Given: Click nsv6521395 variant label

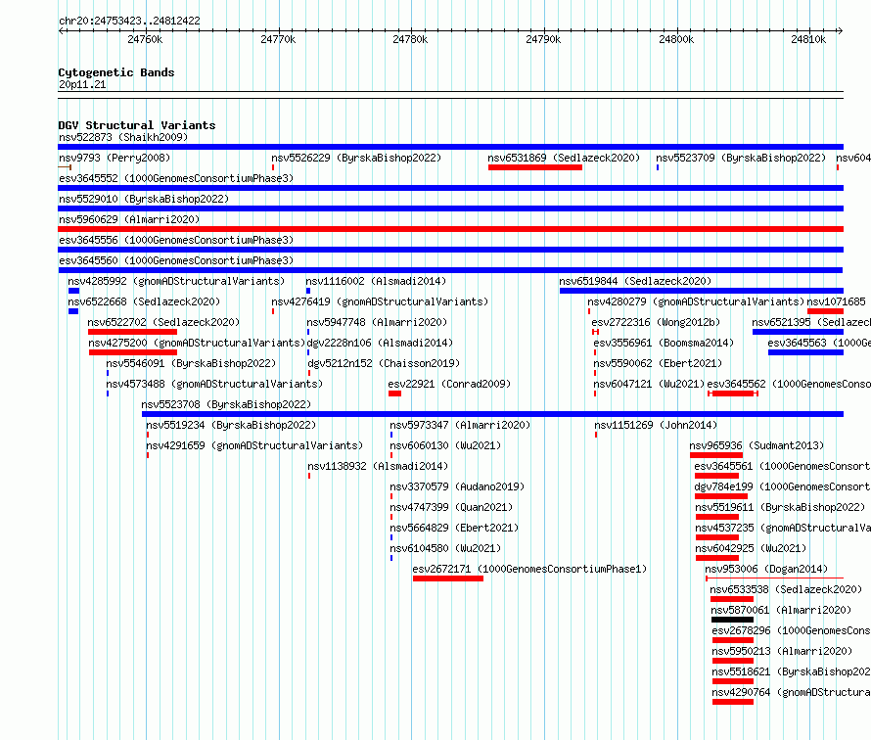Looking at the screenshot, I should (811, 322).
